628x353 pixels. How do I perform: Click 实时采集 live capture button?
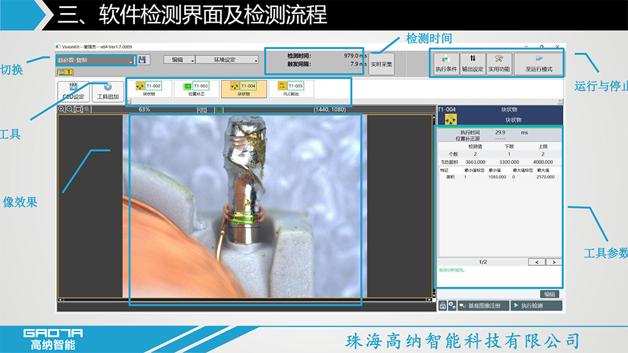coord(381,64)
